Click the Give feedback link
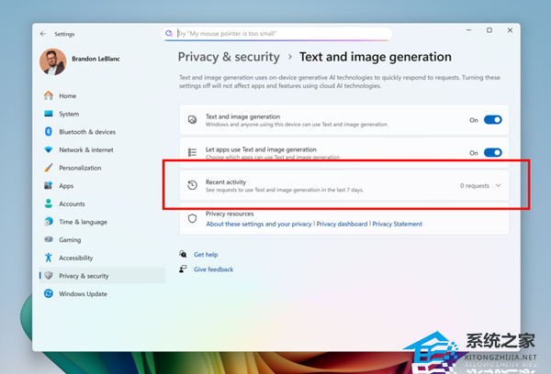This screenshot has height=374, width=551. pos(213,269)
